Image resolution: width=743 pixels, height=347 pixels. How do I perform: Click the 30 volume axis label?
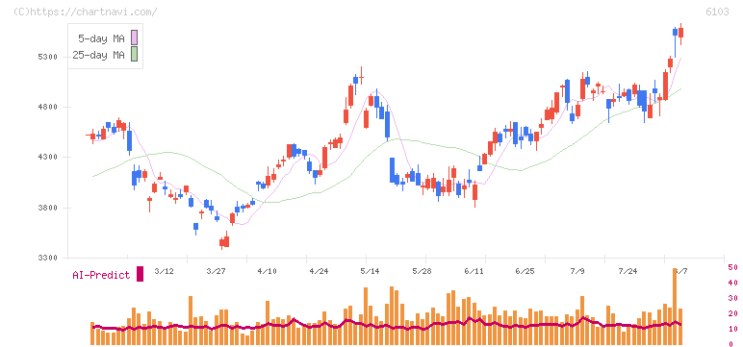732,298
